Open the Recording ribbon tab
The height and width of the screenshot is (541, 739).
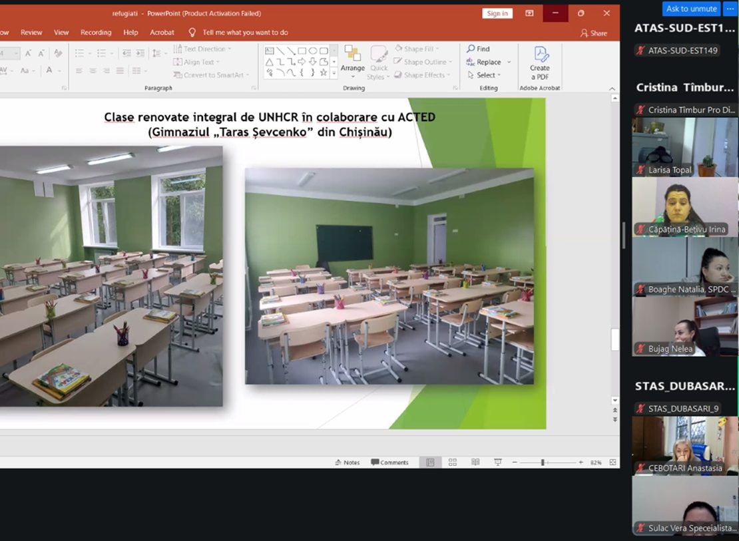(96, 32)
